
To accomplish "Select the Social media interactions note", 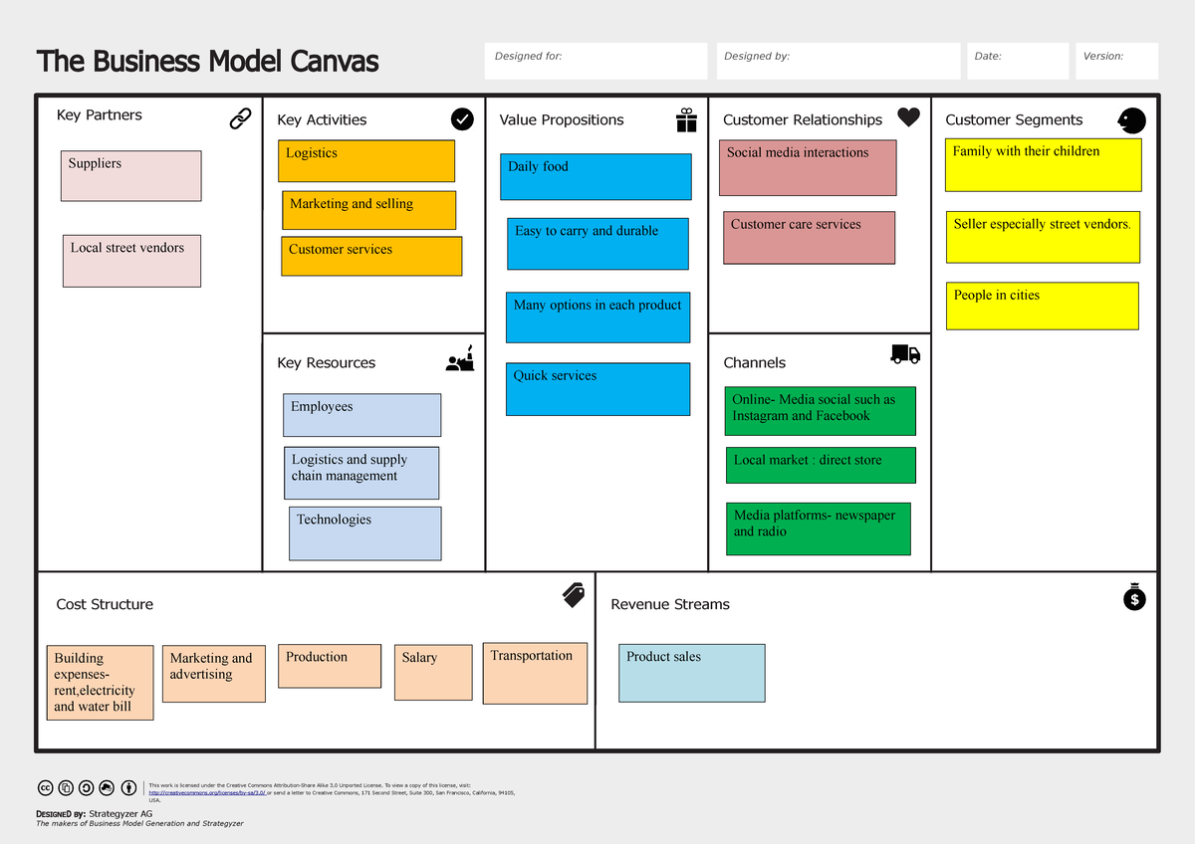I will (808, 167).
